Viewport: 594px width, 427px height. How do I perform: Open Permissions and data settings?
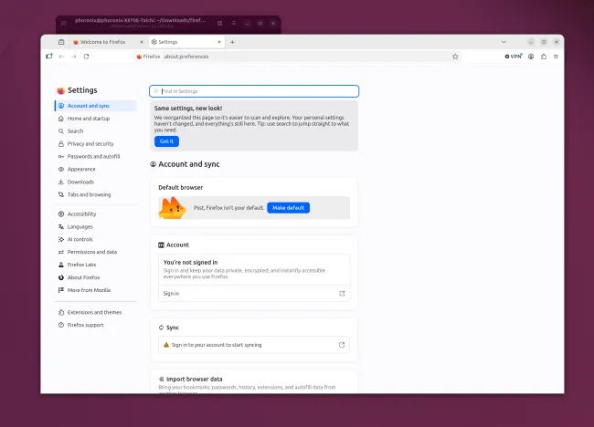pos(95,252)
